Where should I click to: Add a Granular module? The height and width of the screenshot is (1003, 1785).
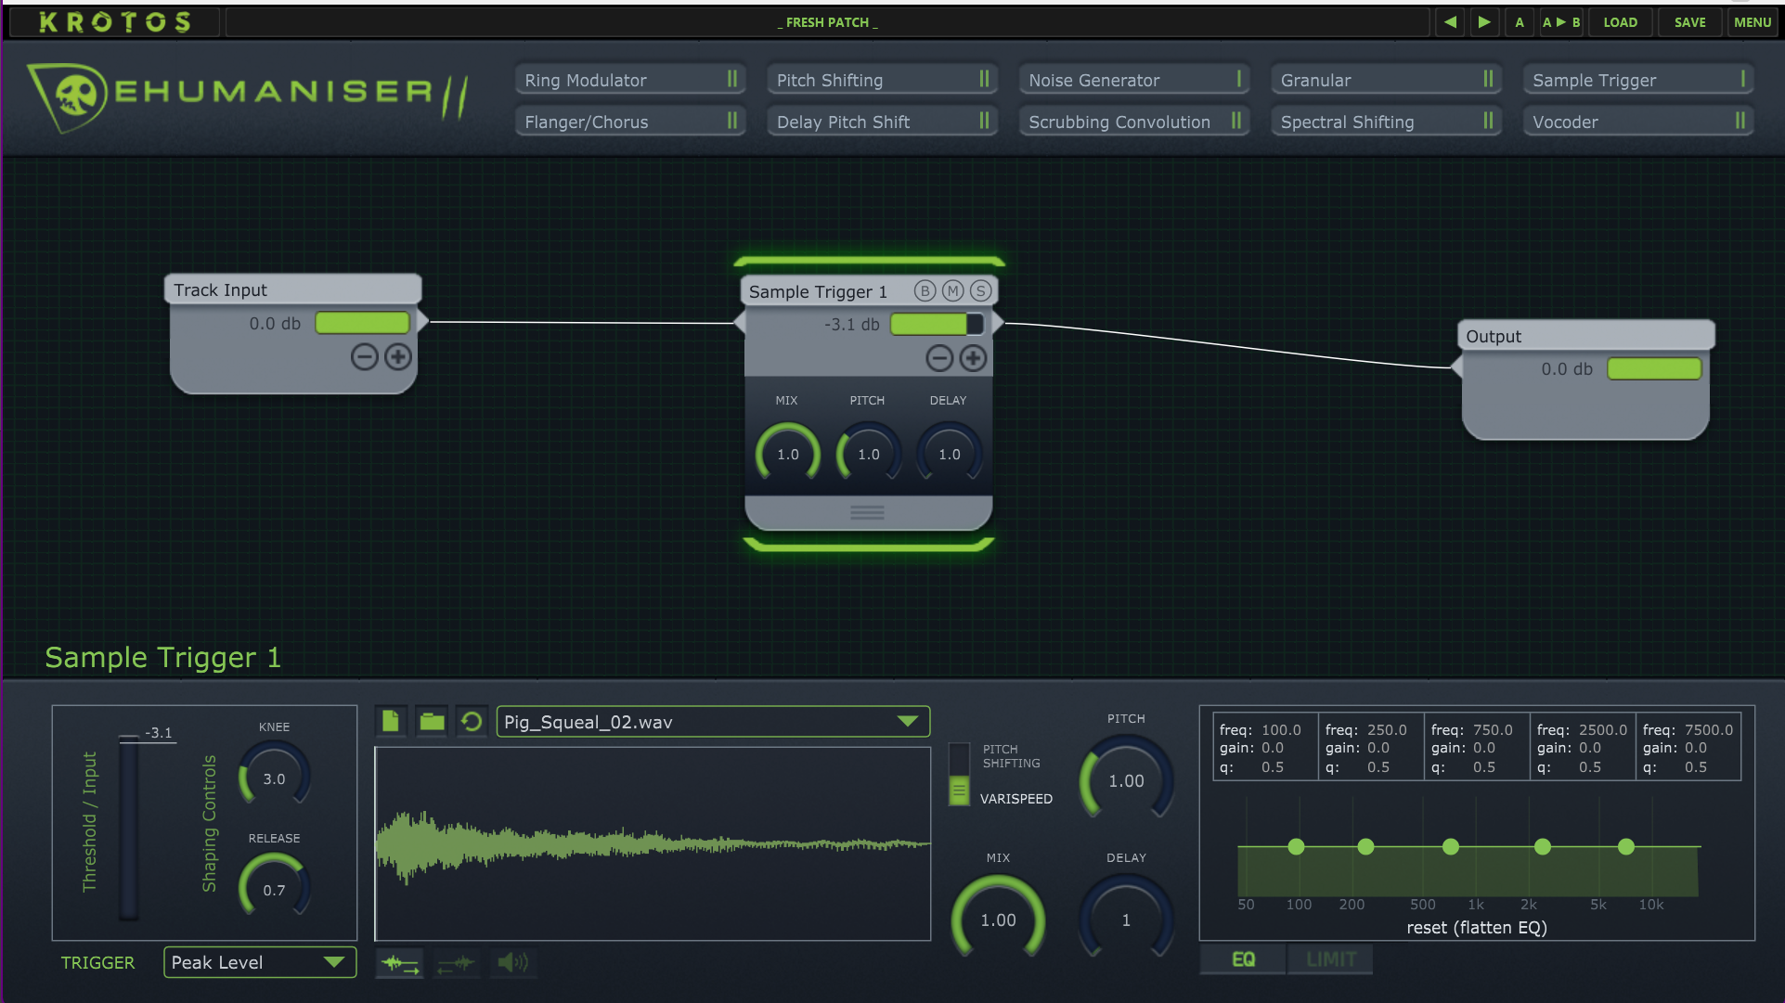1386,80
